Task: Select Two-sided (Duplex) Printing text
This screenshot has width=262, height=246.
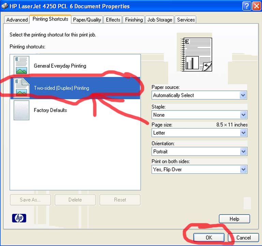Action: click(x=61, y=88)
